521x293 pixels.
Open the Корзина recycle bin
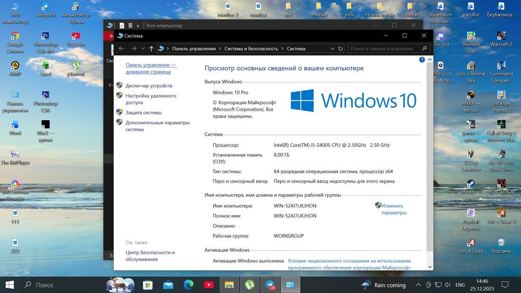[501, 246]
